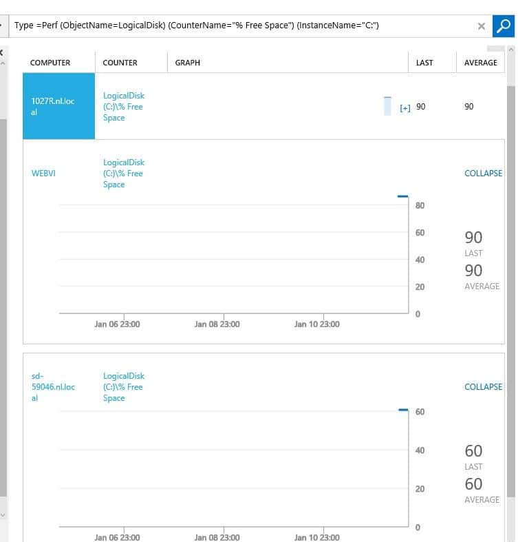Click the LogicalDisk counter link for WEBVI
518x542 pixels.
click(x=124, y=174)
